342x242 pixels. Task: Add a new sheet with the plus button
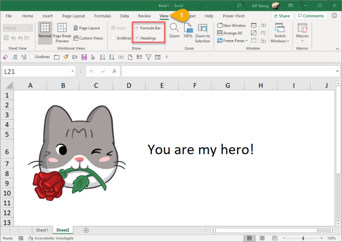[x=86, y=230]
